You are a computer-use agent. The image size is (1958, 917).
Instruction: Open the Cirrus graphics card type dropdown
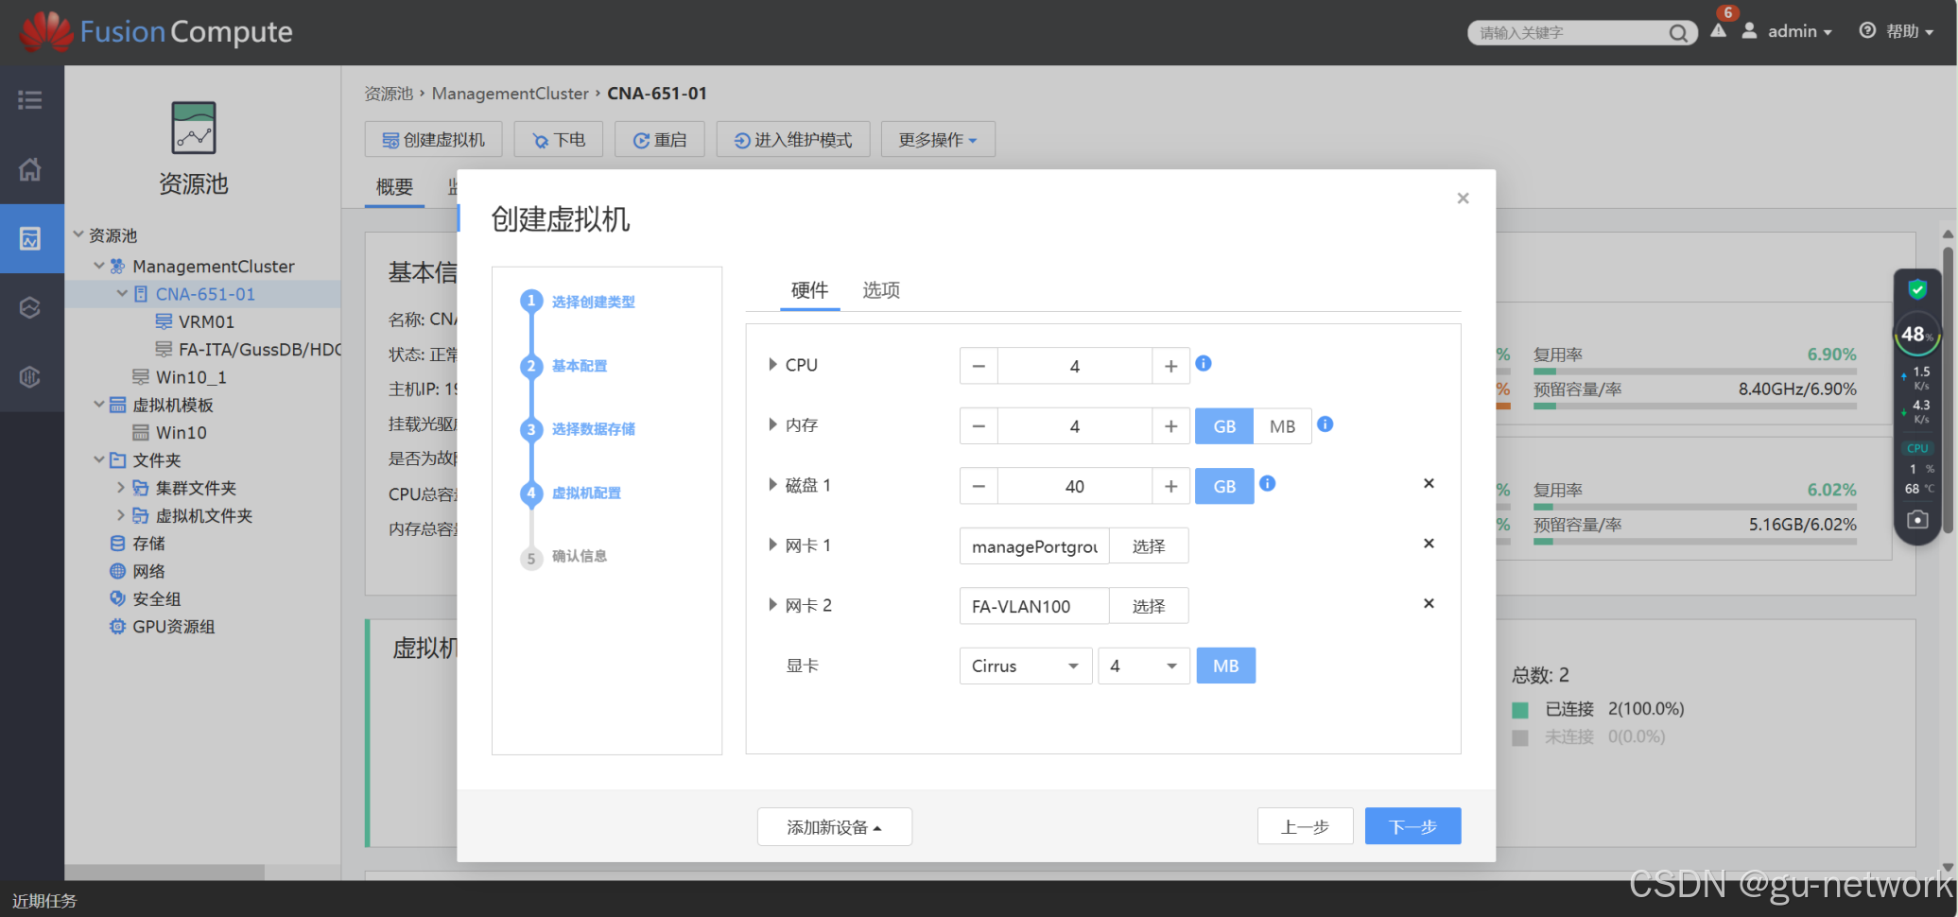[x=1026, y=666]
